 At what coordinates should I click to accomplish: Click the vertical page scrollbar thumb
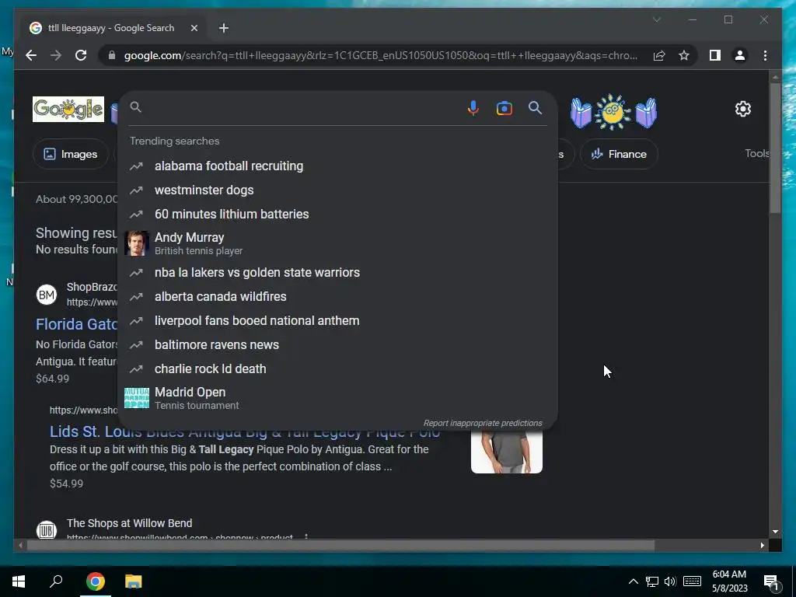click(x=775, y=148)
